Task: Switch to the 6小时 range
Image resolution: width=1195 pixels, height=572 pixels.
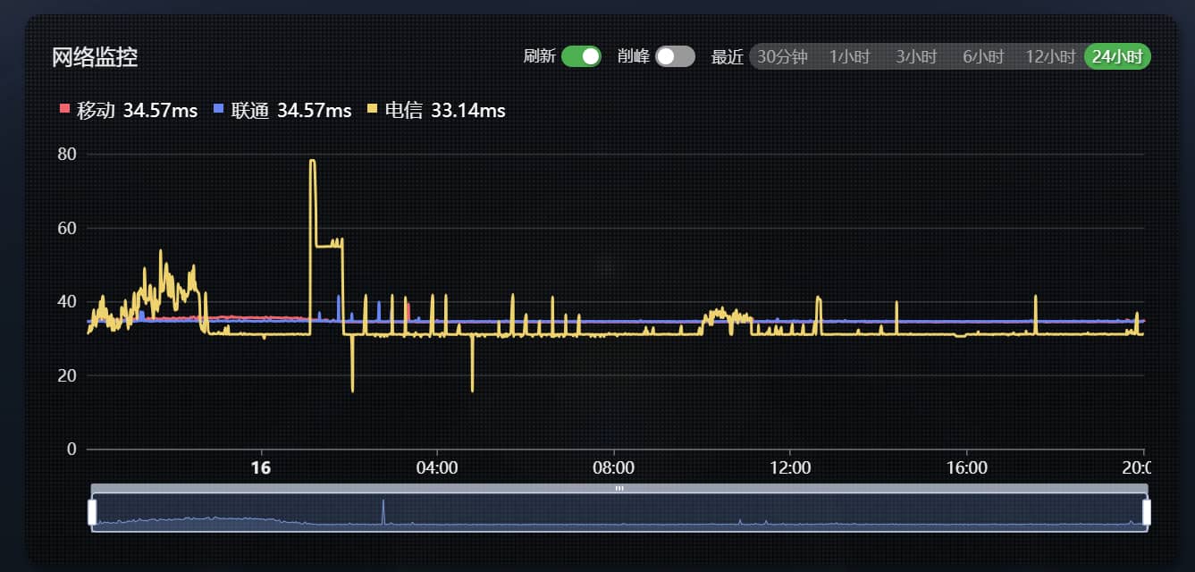Action: 983,56
